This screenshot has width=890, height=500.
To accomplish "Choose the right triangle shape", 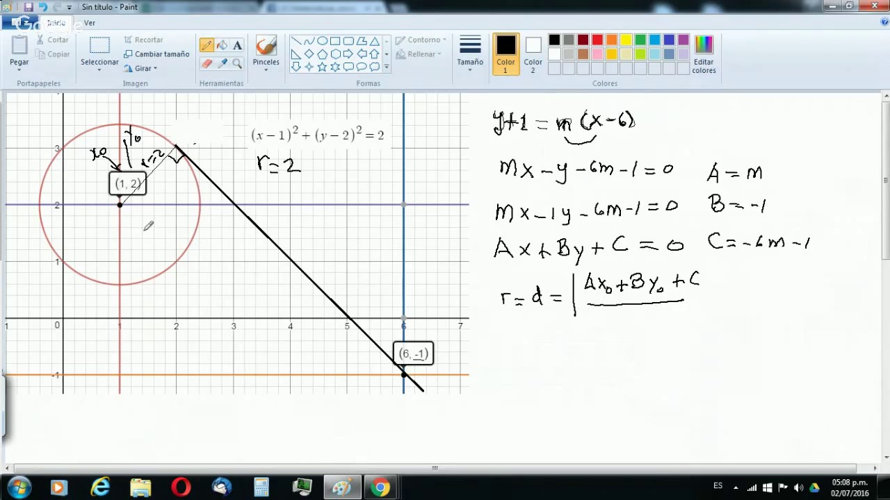I will tap(296, 54).
